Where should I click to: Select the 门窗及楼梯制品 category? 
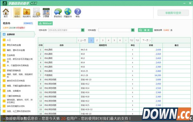(x=14, y=96)
